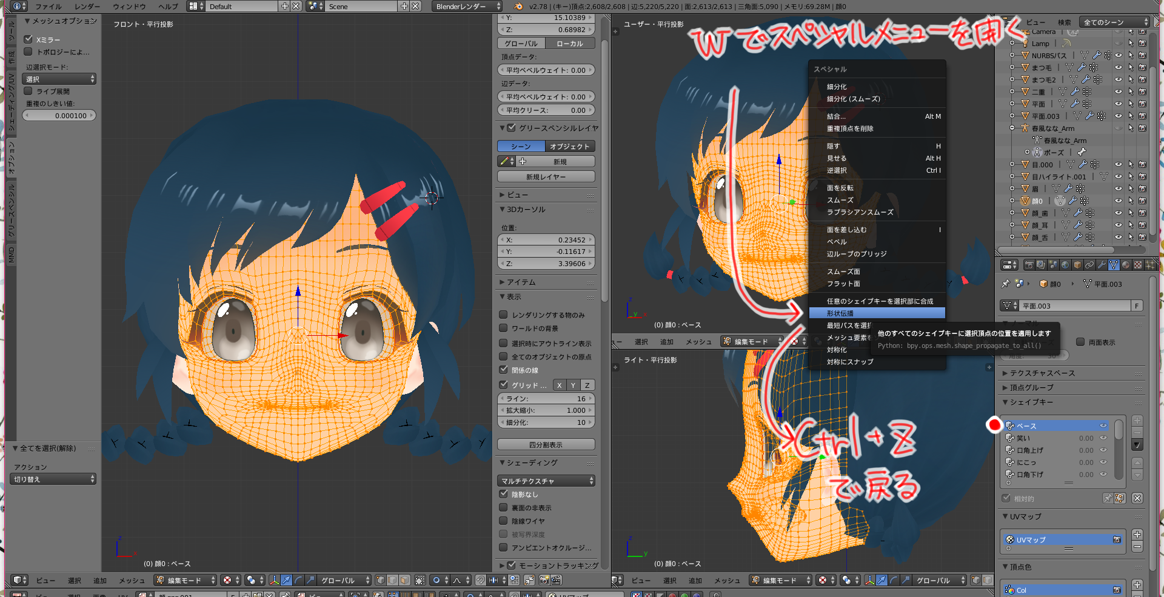Click the グローバル transform button
This screenshot has width=1164, height=597.
pos(521,44)
